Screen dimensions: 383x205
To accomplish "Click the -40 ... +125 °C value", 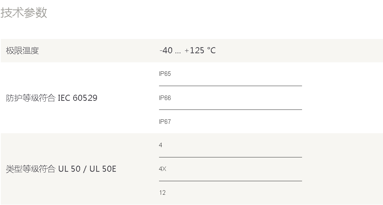I will [187, 50].
